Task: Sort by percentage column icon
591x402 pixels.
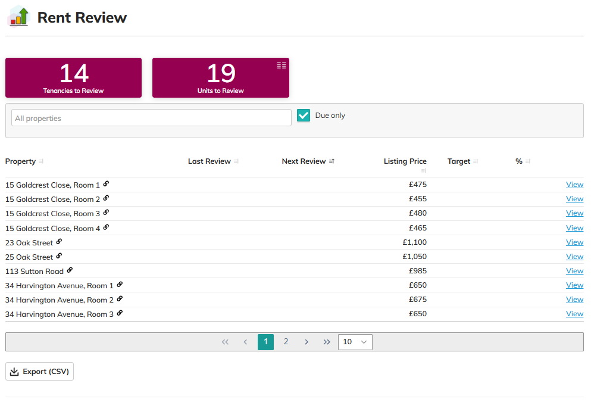Action: [x=528, y=161]
